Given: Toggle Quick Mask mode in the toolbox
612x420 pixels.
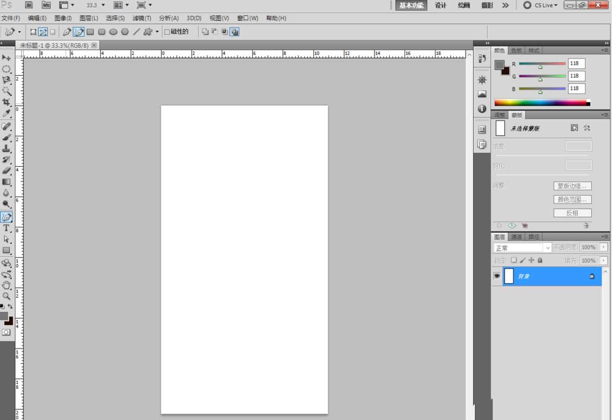Looking at the screenshot, I should [x=6, y=332].
